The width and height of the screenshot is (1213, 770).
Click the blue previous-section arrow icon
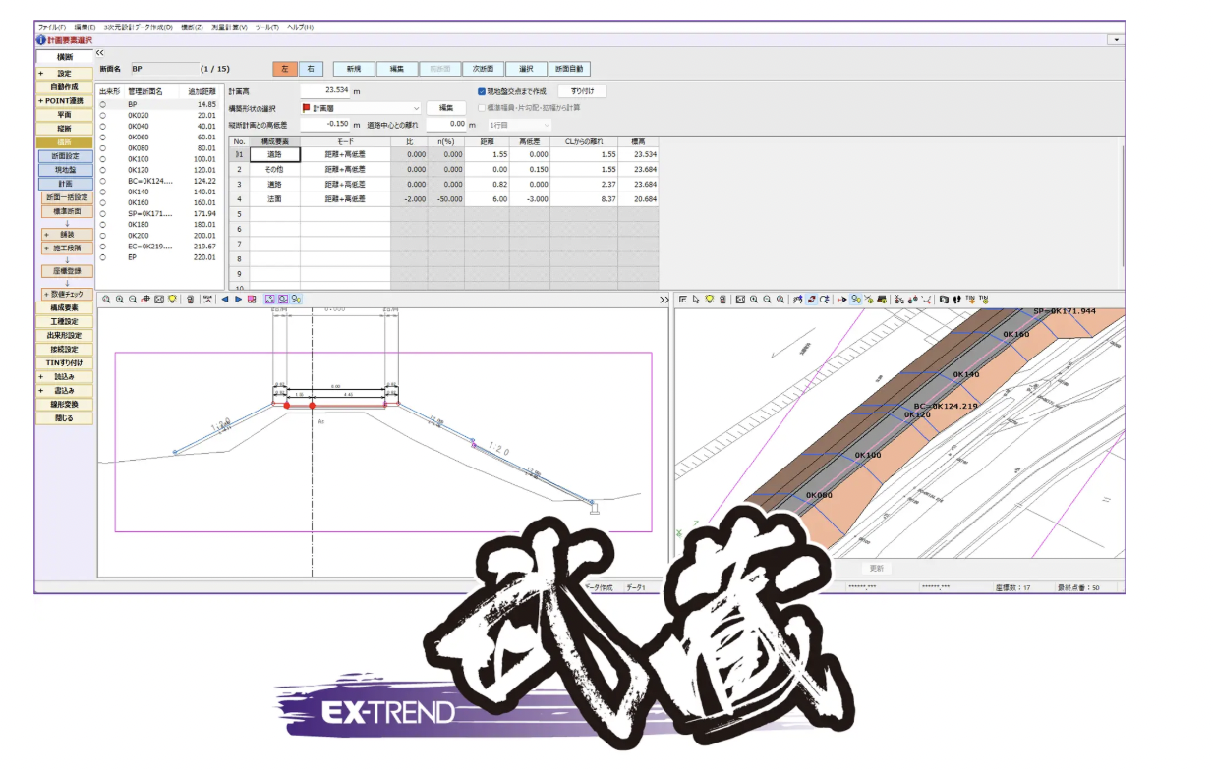(224, 299)
